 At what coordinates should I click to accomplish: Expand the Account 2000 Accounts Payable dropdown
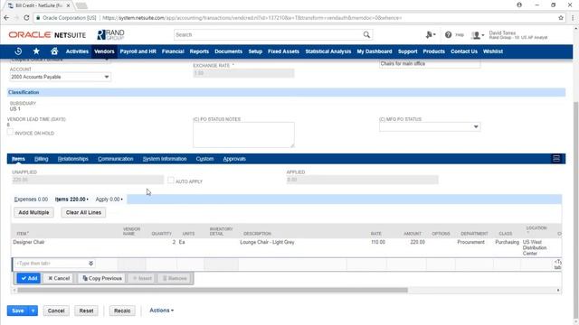[107, 77]
